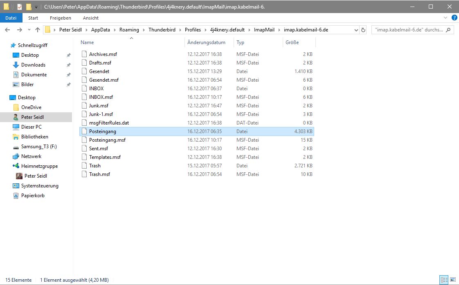This screenshot has height=285, width=459.
Task: Open Netzwerk in the navigation pane
Action: 31,156
